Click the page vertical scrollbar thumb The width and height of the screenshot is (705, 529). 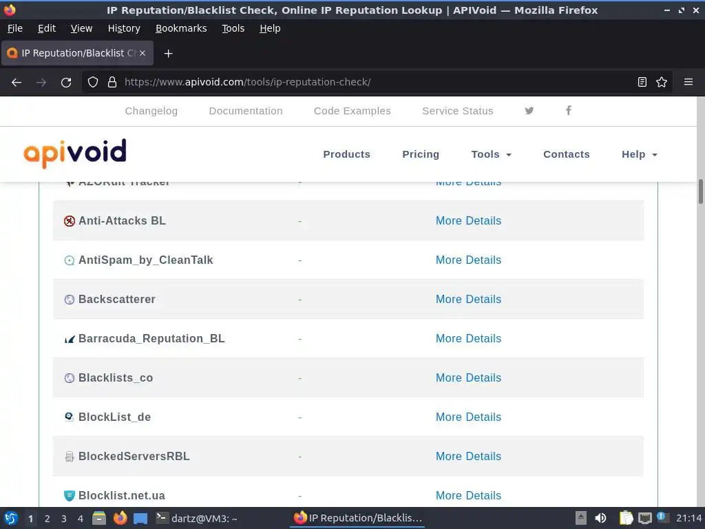pos(700,191)
